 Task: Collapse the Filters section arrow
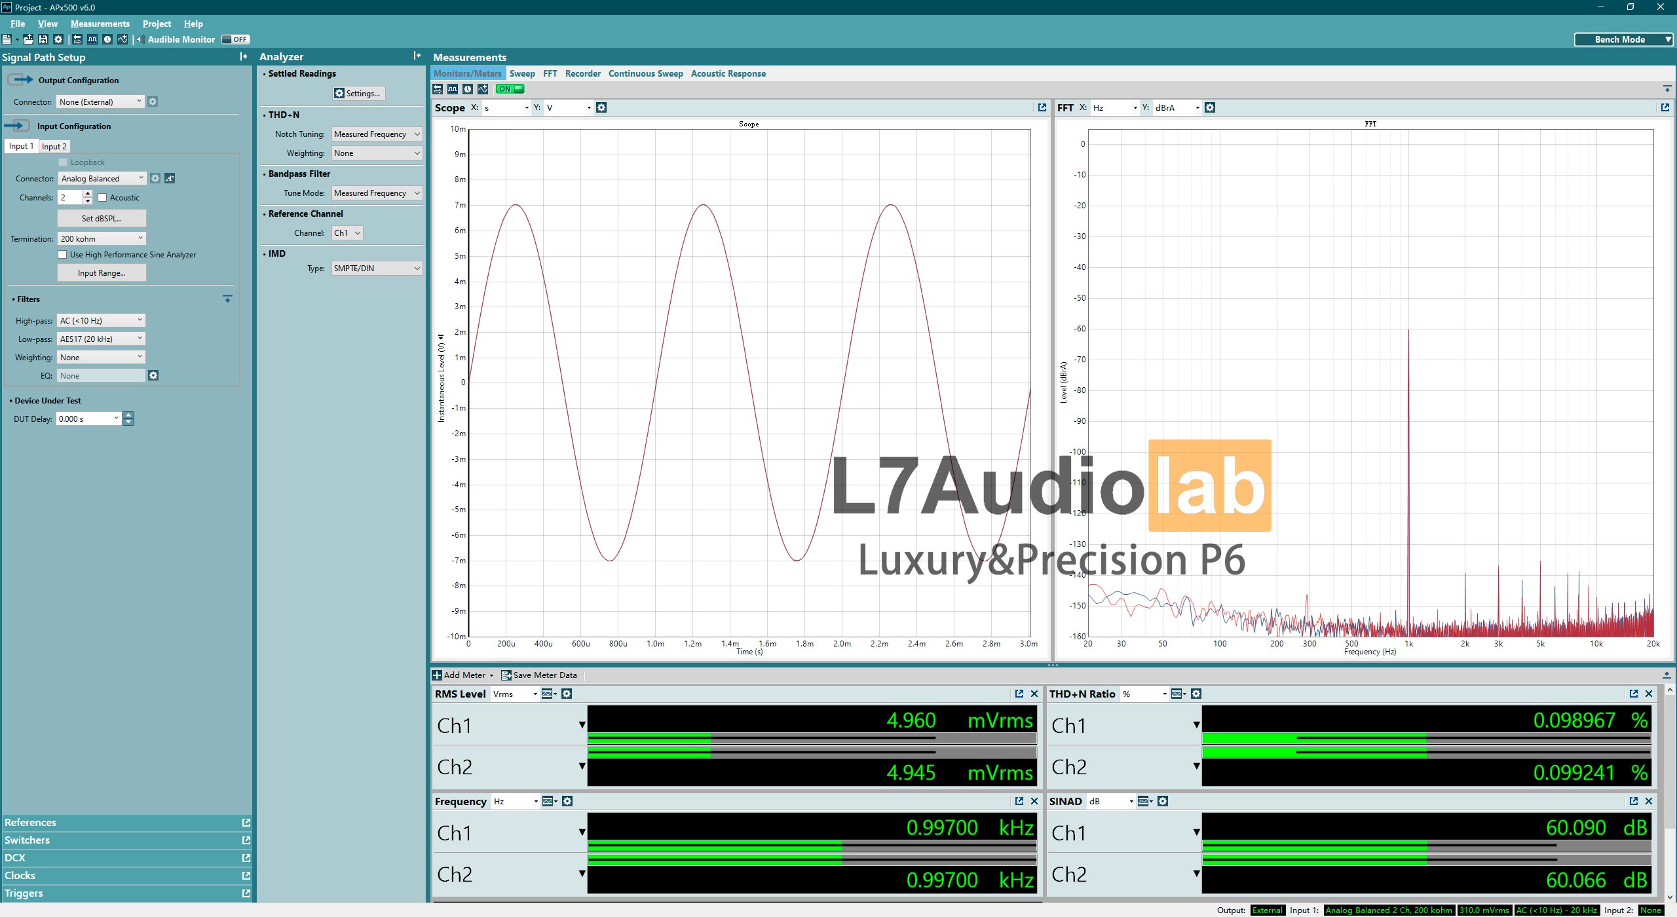[x=227, y=299]
